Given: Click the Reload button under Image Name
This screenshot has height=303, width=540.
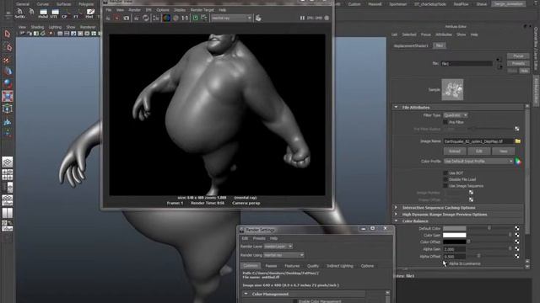Looking at the screenshot, I should (x=455, y=151).
